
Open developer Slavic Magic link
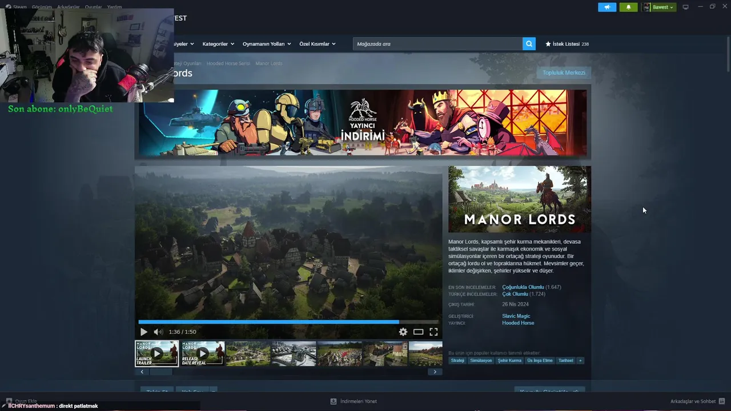pos(516,316)
